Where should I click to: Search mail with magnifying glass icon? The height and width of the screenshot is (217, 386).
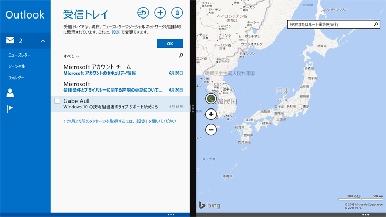click(181, 56)
